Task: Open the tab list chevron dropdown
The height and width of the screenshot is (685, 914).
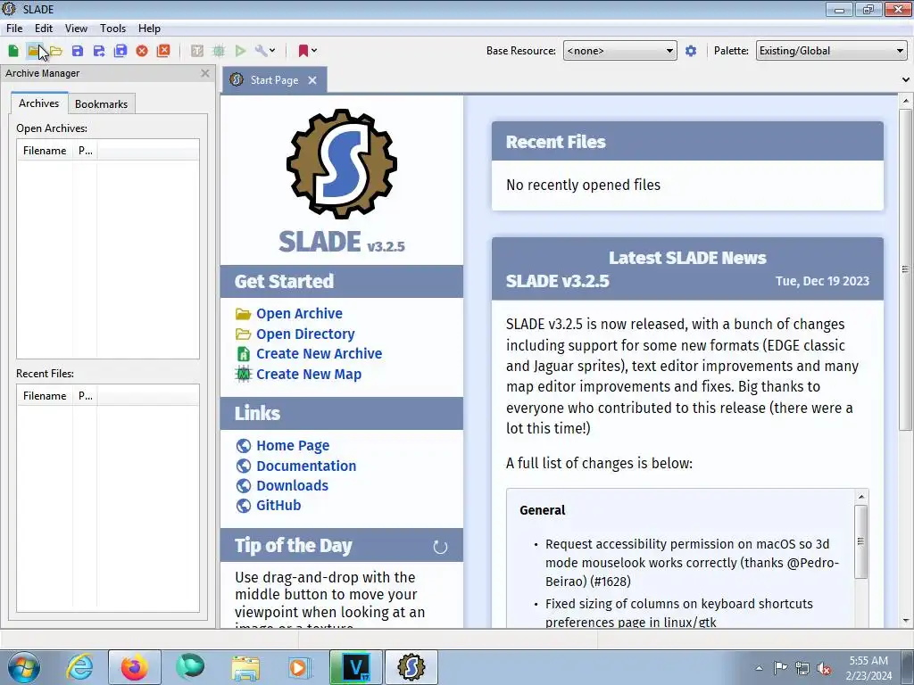Action: point(905,79)
